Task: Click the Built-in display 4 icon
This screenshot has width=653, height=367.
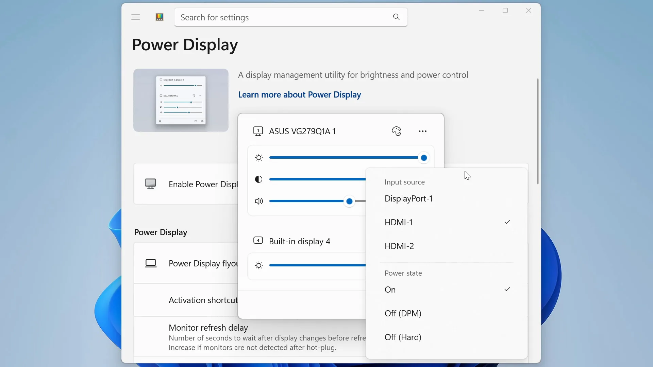Action: [x=258, y=241]
